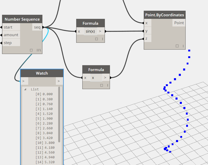Select list item [2] 0.760

pos(44,104)
